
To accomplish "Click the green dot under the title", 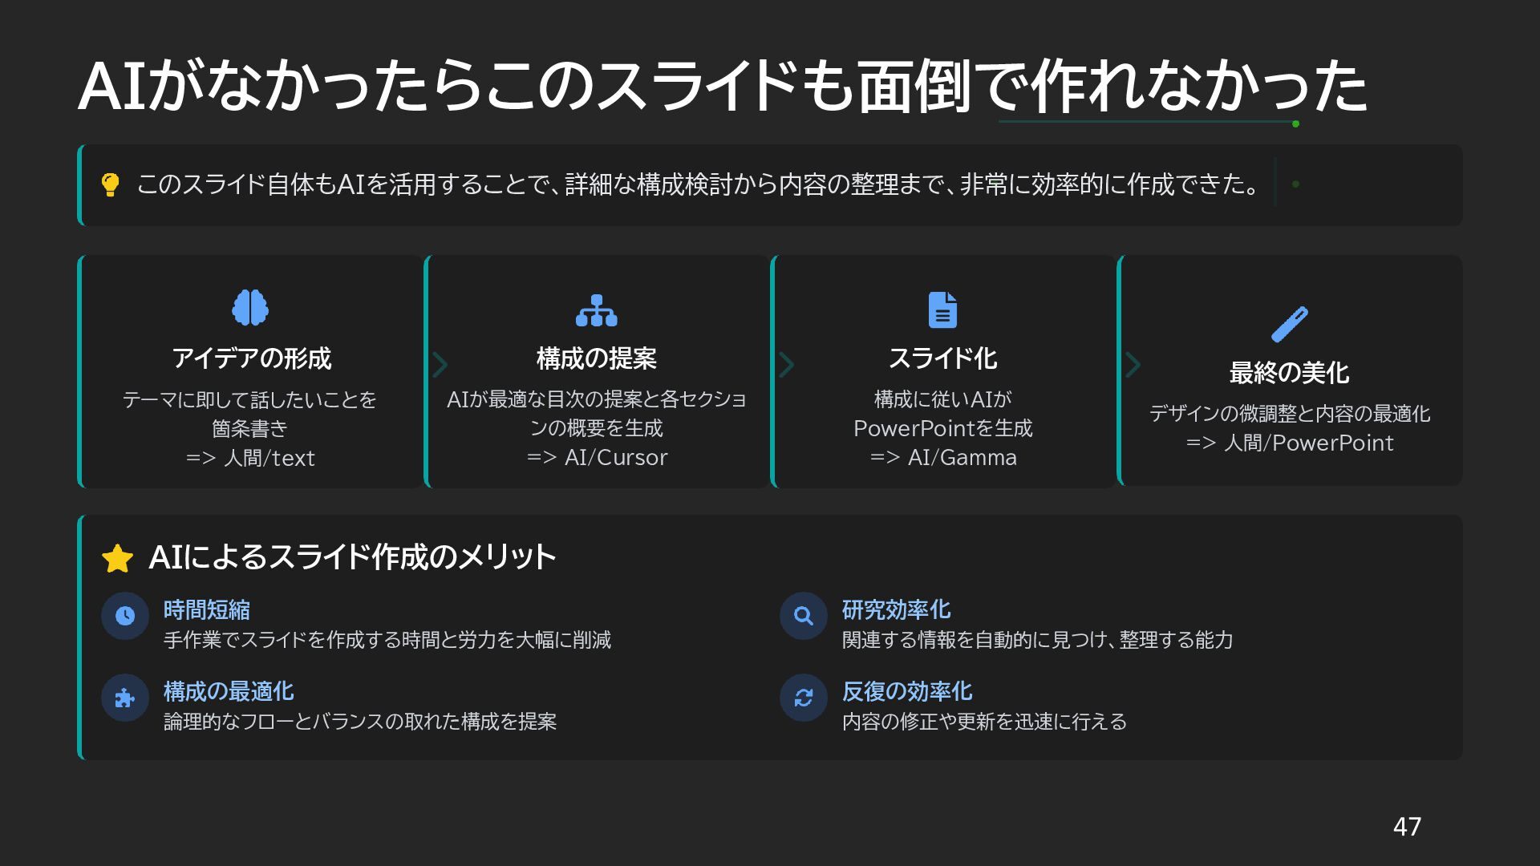I will [1295, 123].
